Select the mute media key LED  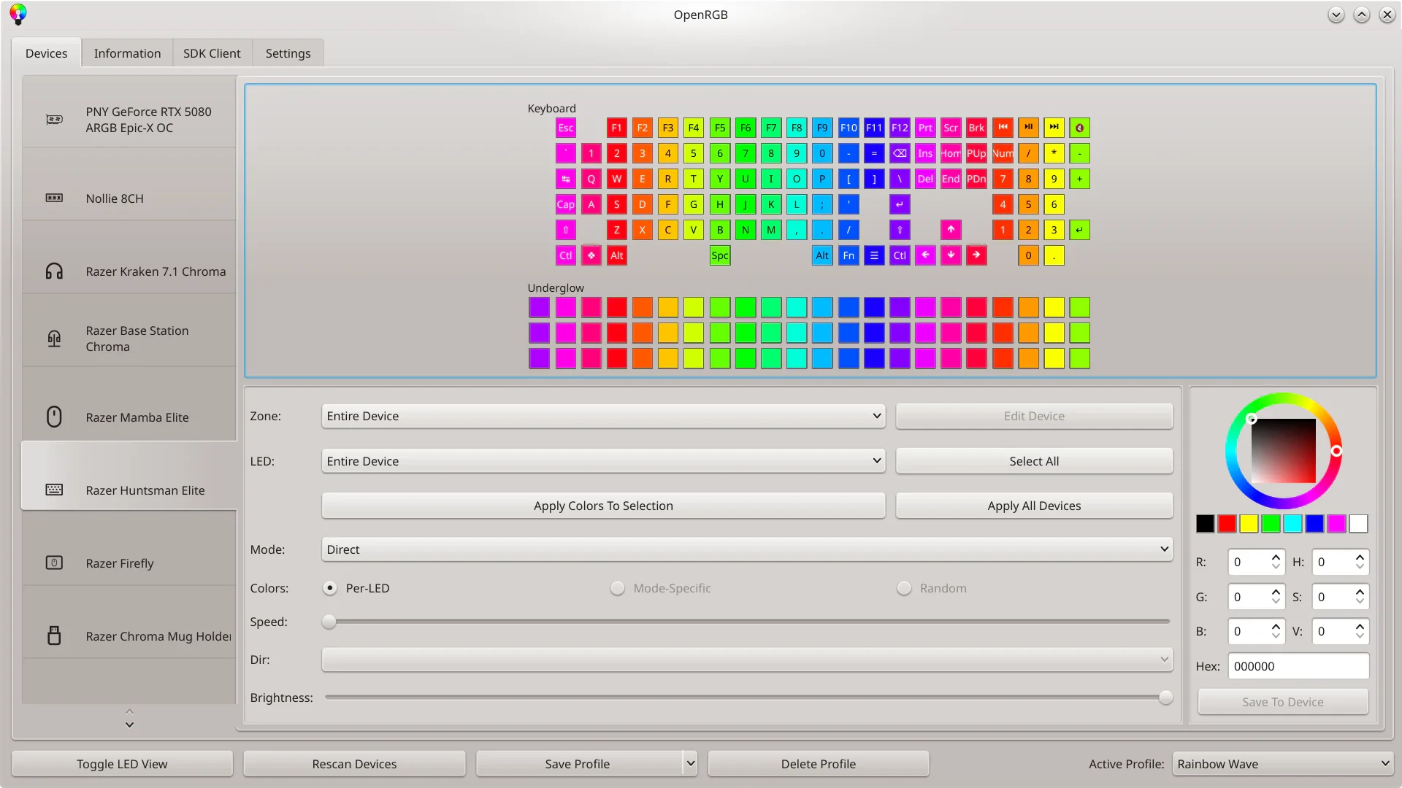pos(1079,128)
